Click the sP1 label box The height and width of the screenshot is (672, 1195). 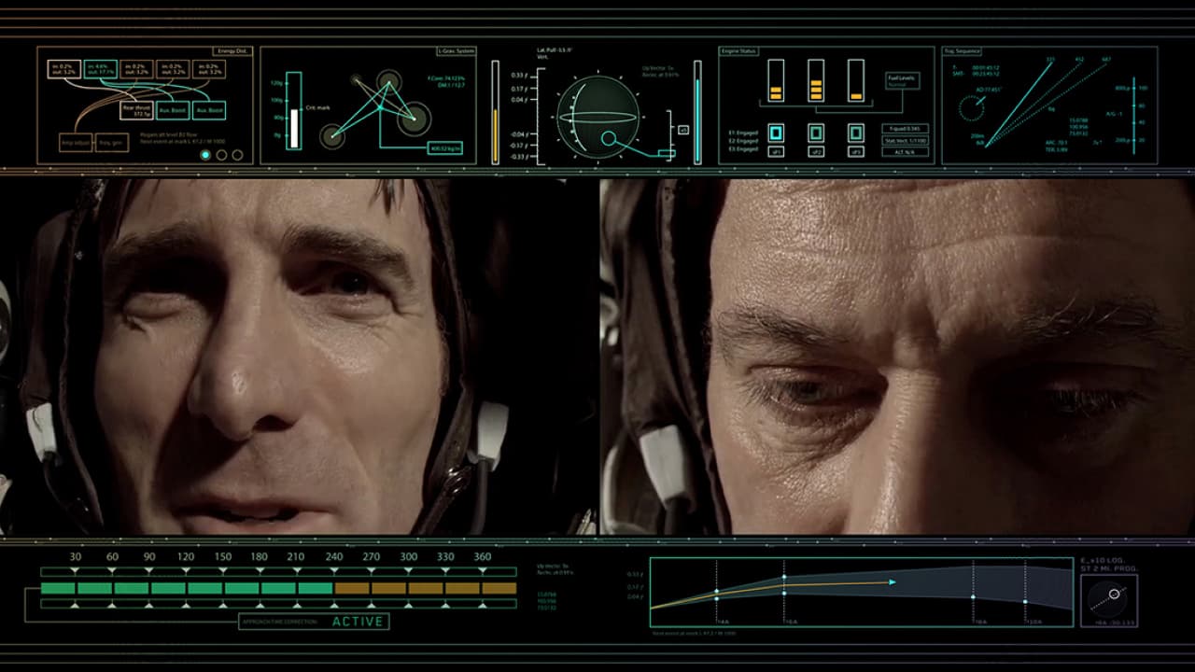[x=776, y=151]
